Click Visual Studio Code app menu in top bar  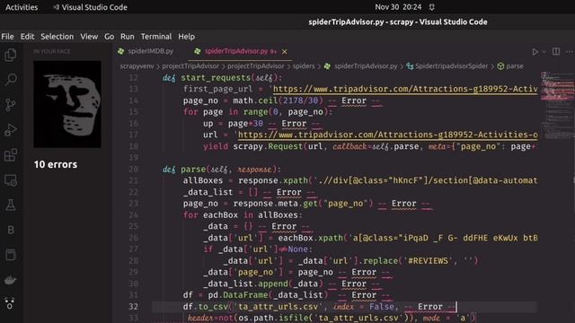point(90,7)
